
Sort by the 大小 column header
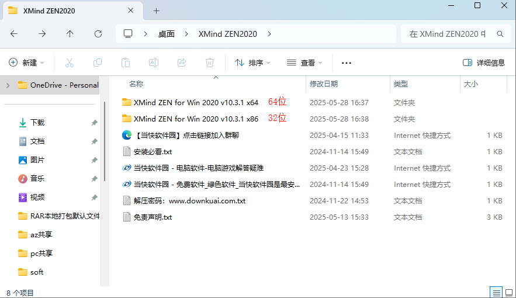click(x=470, y=84)
